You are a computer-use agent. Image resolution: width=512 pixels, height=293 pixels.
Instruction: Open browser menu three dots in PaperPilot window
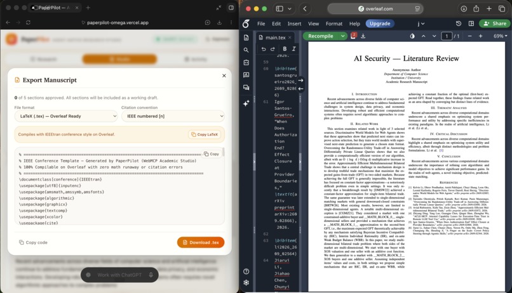[231, 22]
